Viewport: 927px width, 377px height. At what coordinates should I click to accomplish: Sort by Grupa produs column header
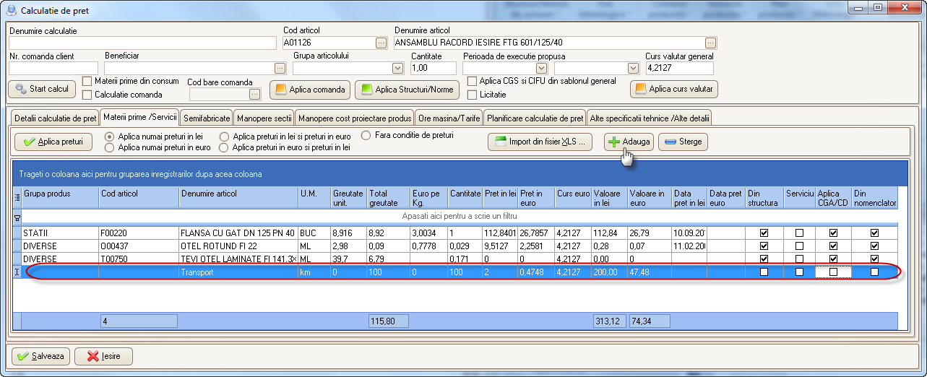tap(60, 197)
